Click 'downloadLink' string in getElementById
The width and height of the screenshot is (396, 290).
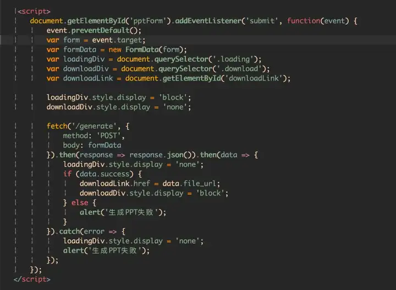(254, 78)
